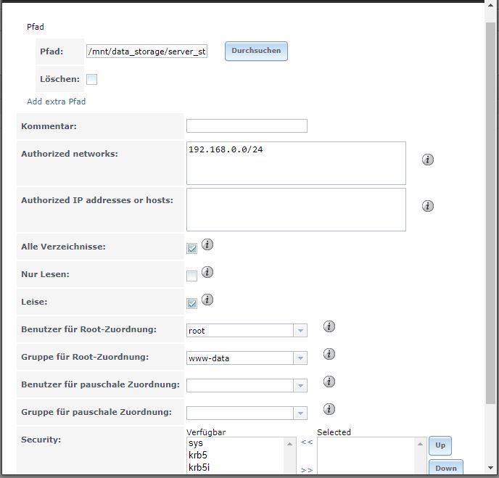Image resolution: width=499 pixels, height=478 pixels.
Task: Show info for Alle Verzeichnisse
Action: pyautogui.click(x=207, y=244)
